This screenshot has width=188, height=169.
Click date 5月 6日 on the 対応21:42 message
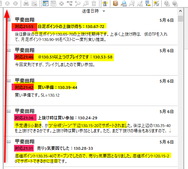[x=167, y=81]
